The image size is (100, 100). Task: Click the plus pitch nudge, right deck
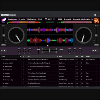click(x=94, y=40)
